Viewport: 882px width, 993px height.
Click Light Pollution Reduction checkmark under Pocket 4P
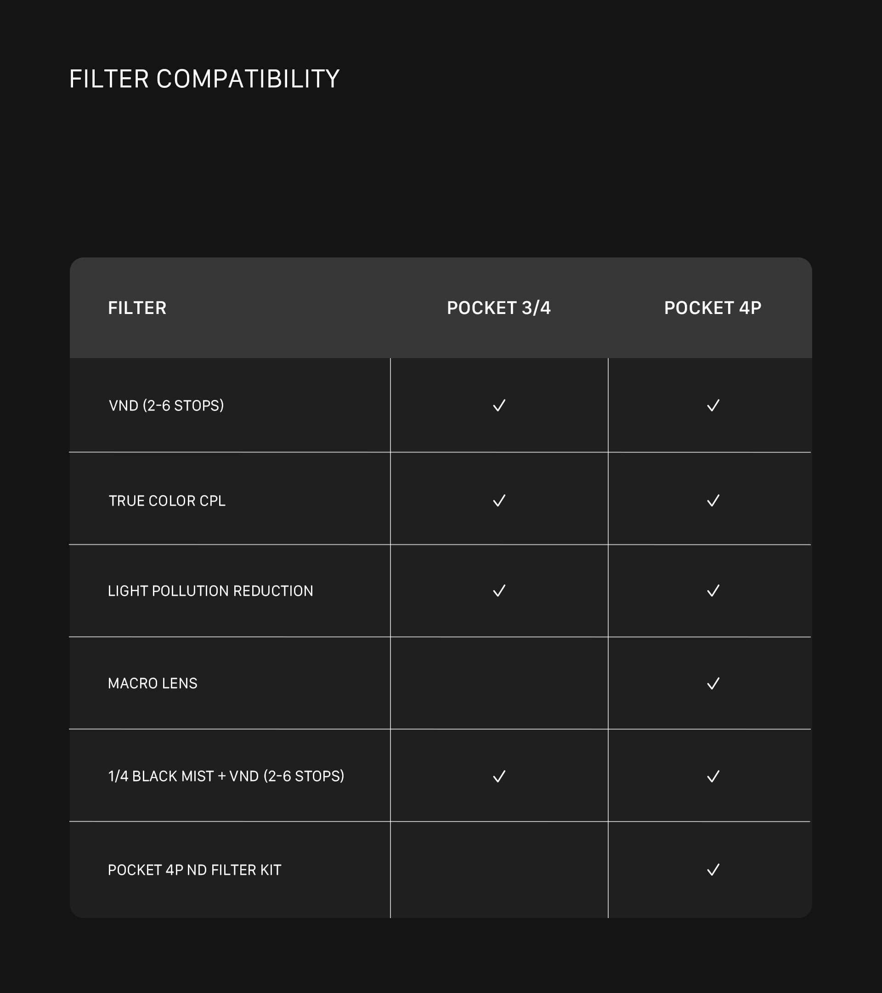713,590
